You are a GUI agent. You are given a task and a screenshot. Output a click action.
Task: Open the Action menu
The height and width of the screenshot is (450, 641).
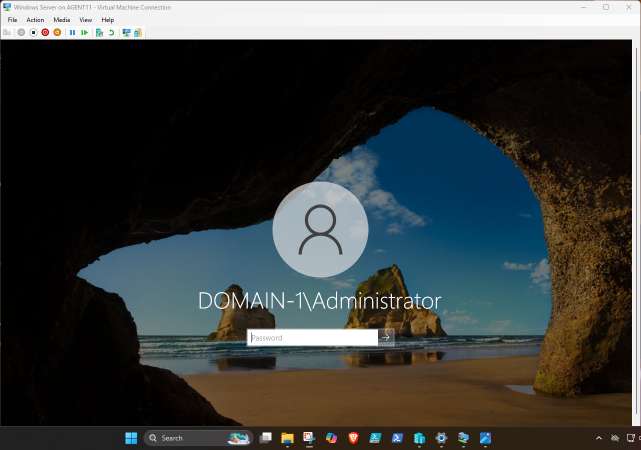35,19
